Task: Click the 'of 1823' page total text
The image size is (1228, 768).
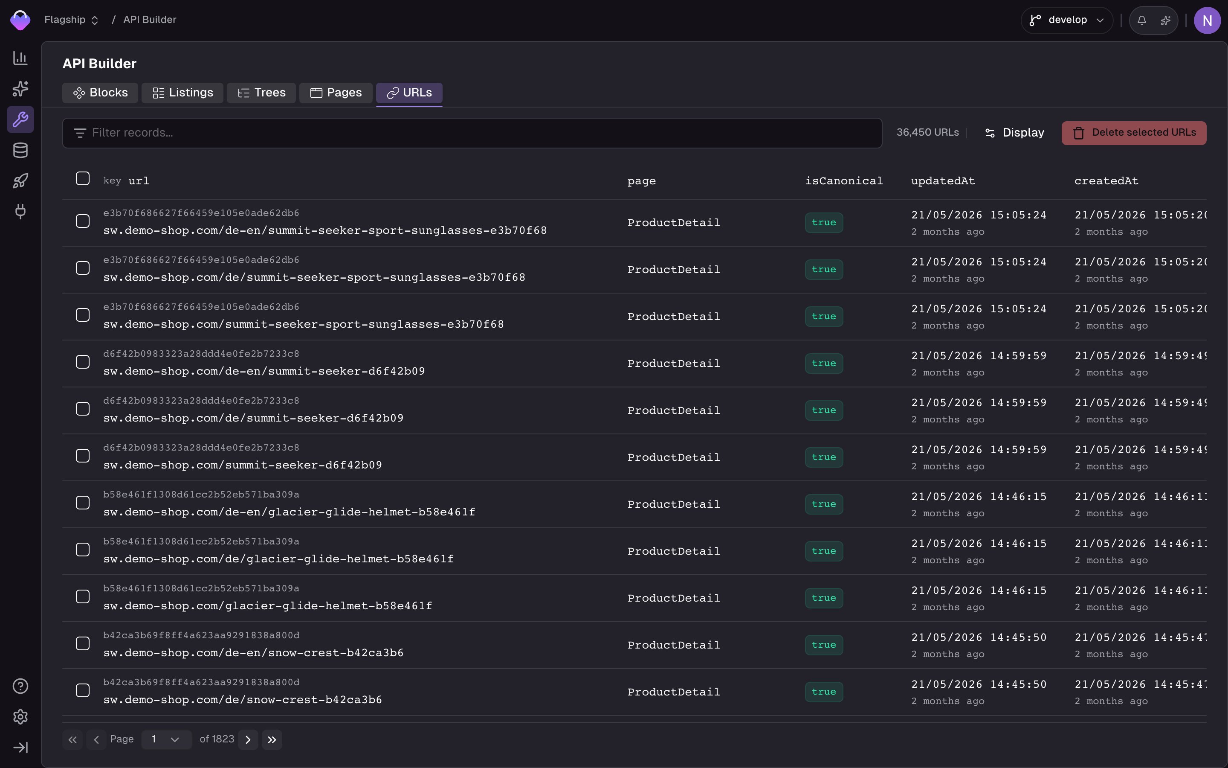Action: [217, 739]
